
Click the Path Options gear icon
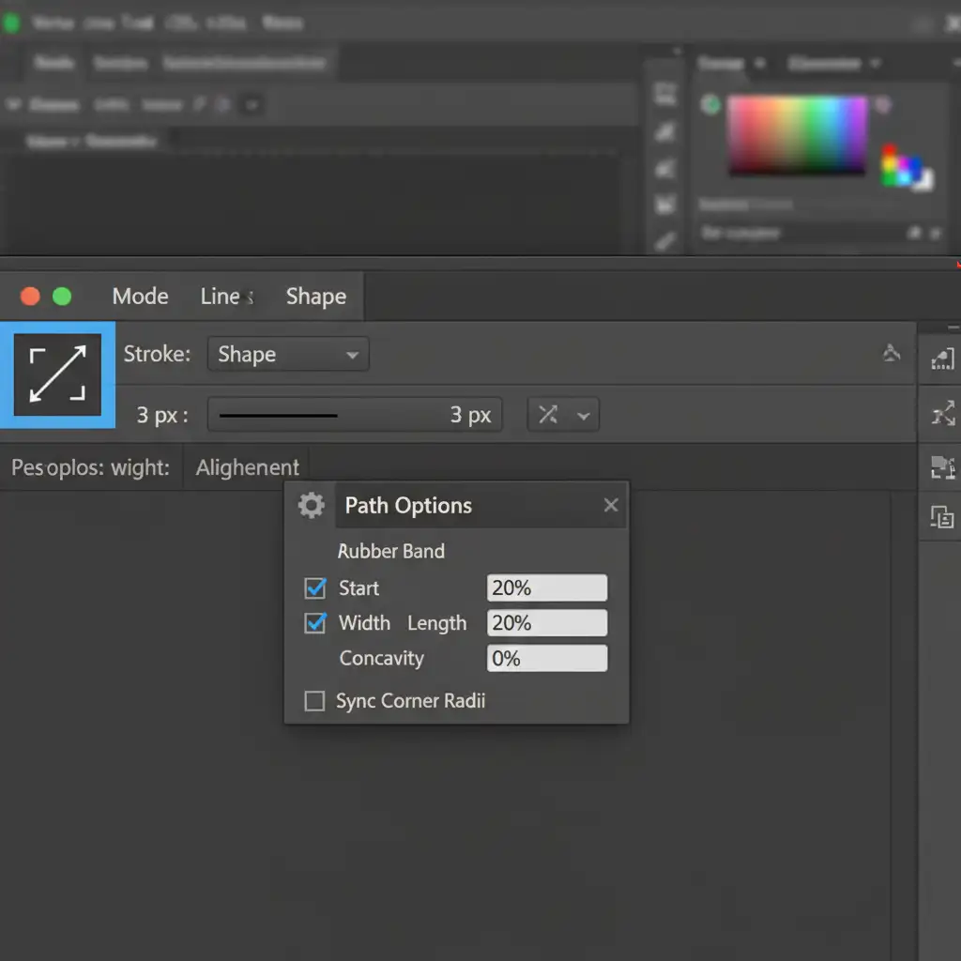pyautogui.click(x=311, y=506)
